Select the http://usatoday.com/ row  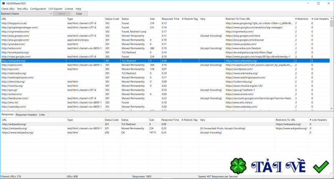[x=165, y=107]
